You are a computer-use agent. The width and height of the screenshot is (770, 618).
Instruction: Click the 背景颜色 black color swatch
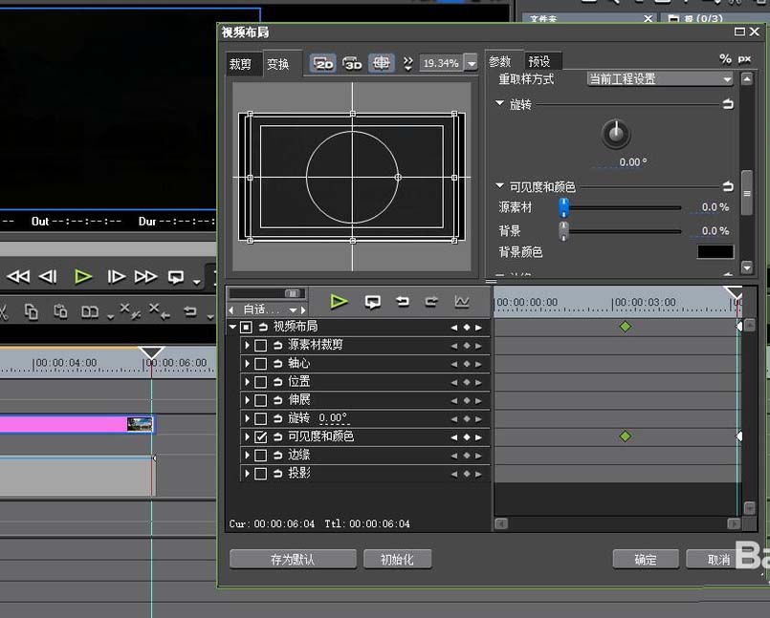715,252
